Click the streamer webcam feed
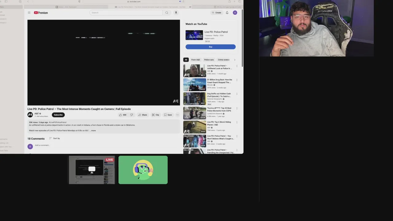The width and height of the screenshot is (393, 221). pos(317,28)
